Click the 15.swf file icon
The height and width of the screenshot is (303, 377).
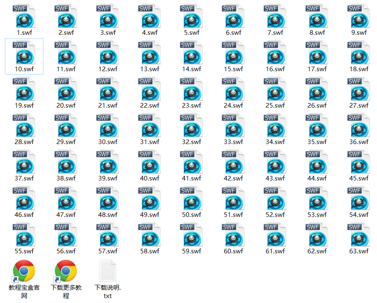[x=233, y=53]
